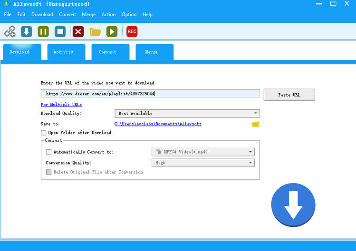Expand the Conversion Quality dropdown

tap(203, 163)
